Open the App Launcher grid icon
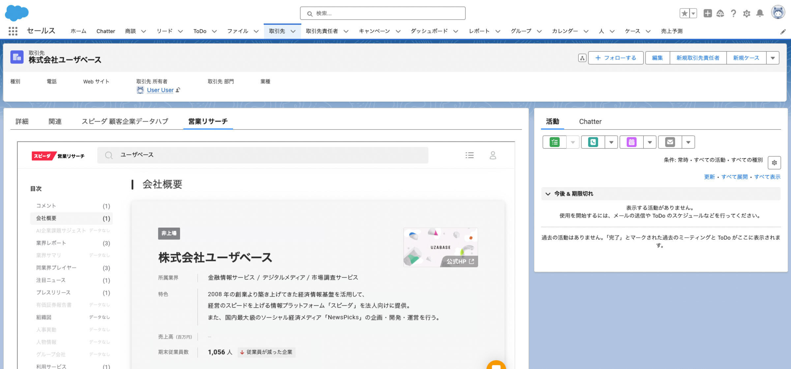 pyautogui.click(x=13, y=31)
